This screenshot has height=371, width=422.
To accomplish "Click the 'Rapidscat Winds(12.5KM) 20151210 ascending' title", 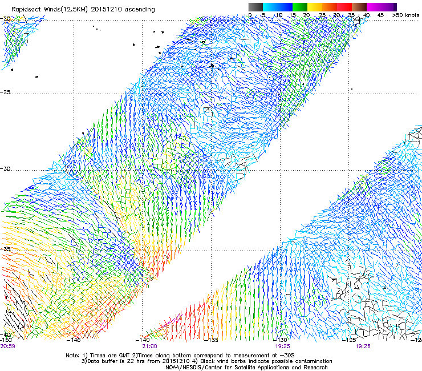I will 83,10.
